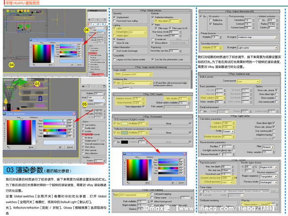This screenshot has width=288, height=216.
Task: Enable Show GI only
Action: pyautogui.click(x=114, y=43)
